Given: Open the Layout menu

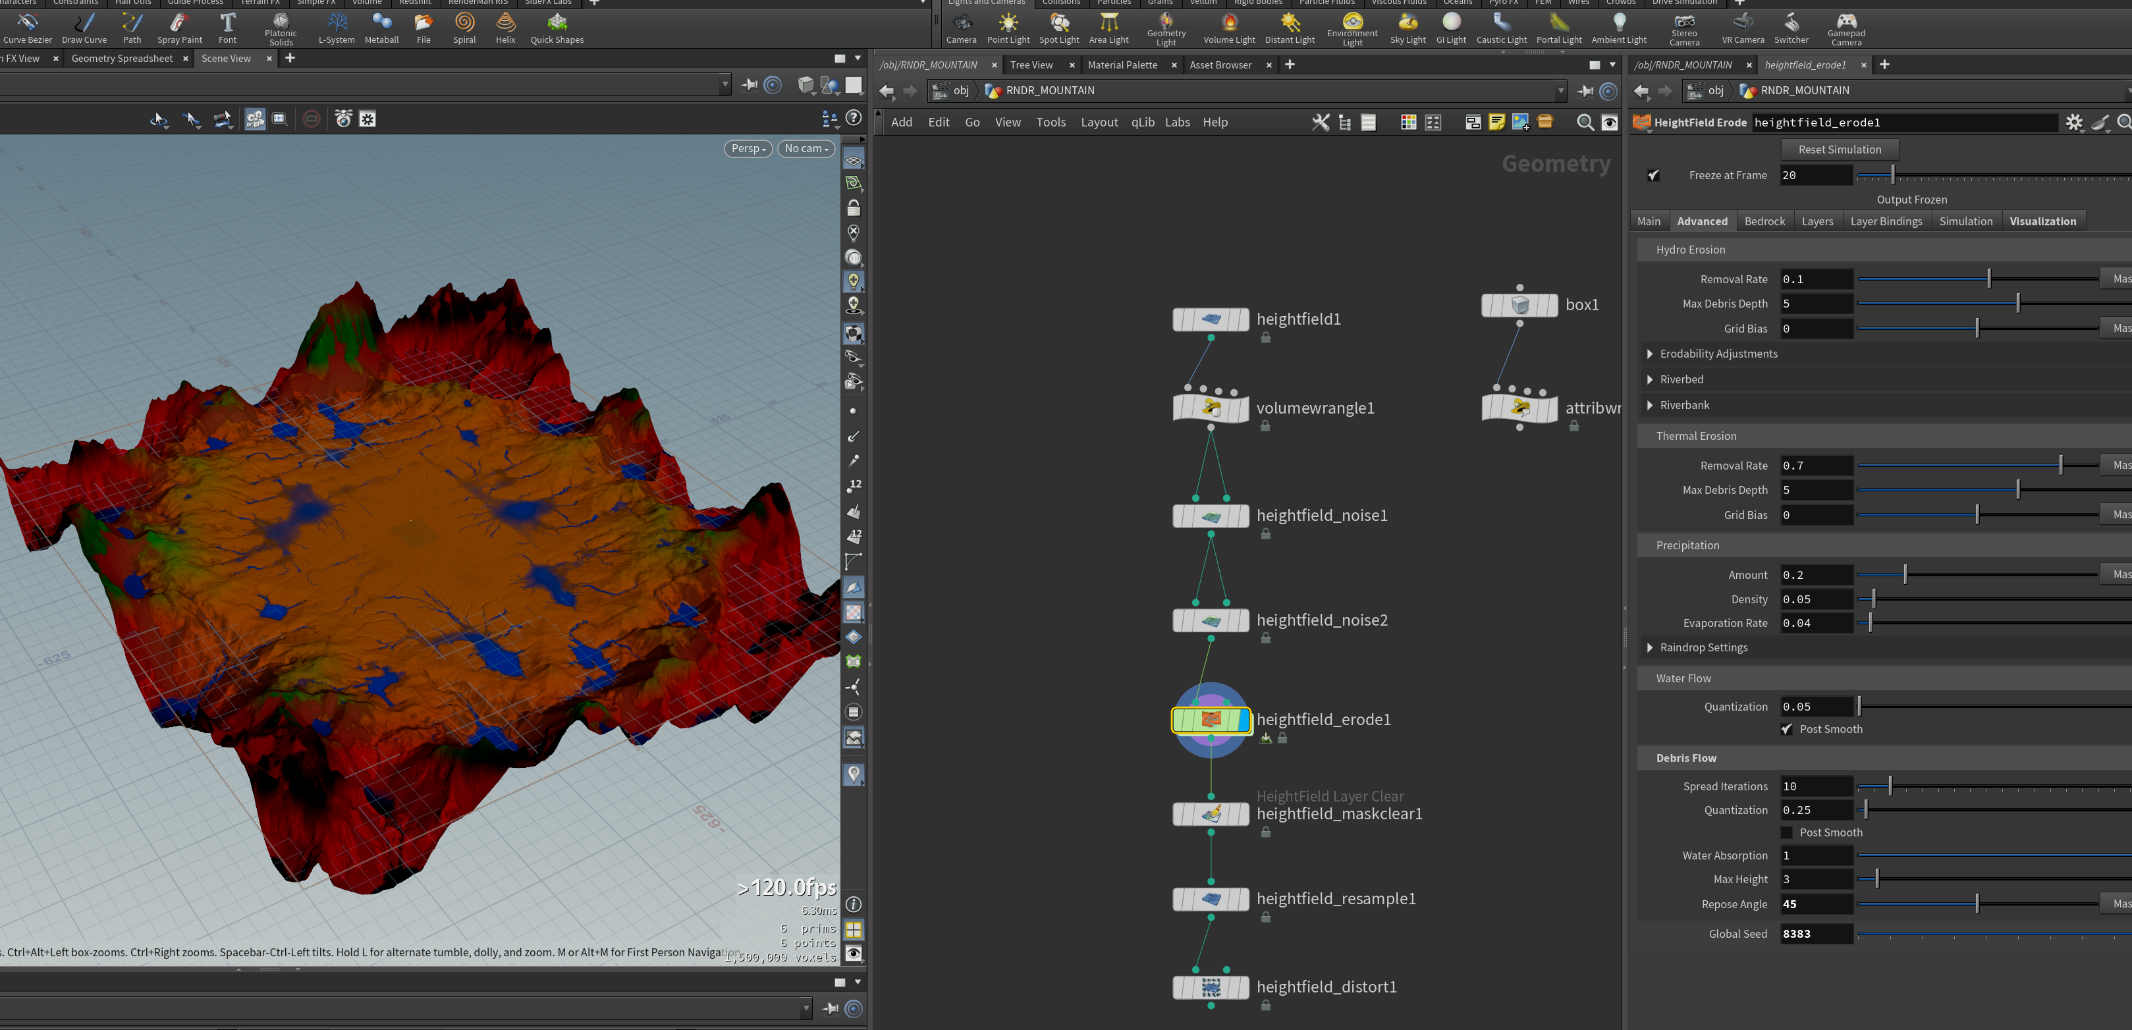Looking at the screenshot, I should pos(1099,122).
